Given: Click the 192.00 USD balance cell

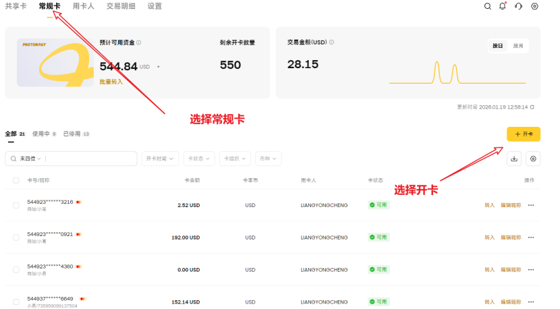Looking at the screenshot, I should click(x=186, y=237).
